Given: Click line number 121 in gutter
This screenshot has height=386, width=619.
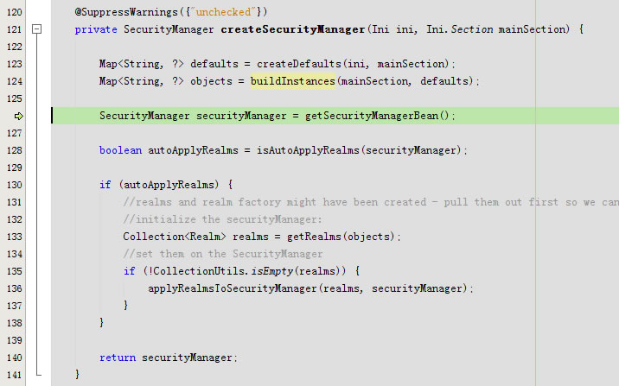Looking at the screenshot, I should [x=15, y=29].
